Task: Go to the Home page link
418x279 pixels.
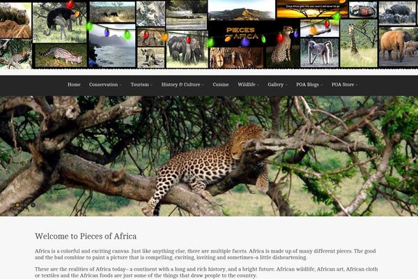Action: click(74, 84)
